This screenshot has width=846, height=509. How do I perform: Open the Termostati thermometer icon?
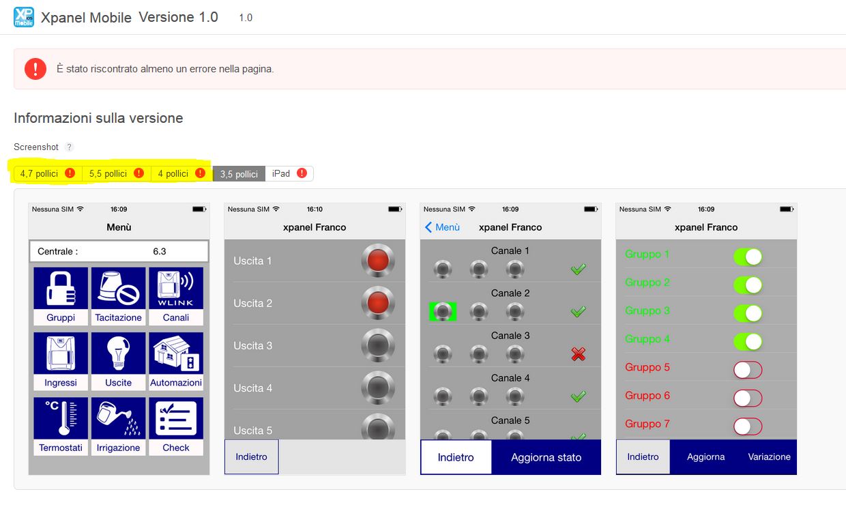61,419
